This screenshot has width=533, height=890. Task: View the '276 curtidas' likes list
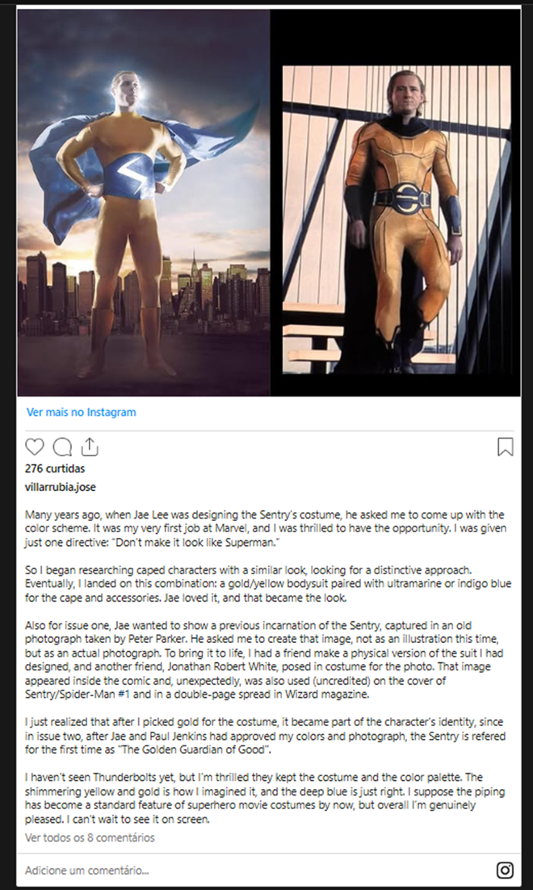[x=55, y=469]
